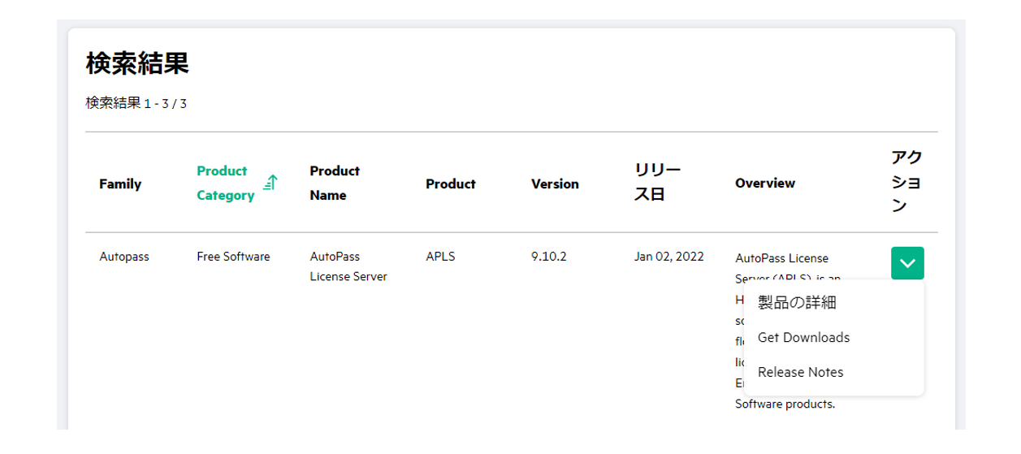Click the Product Category sort arrow icon
Image resolution: width=1021 pixels, height=454 pixels.
270,184
